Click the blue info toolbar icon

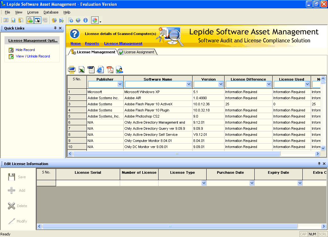[85, 20]
